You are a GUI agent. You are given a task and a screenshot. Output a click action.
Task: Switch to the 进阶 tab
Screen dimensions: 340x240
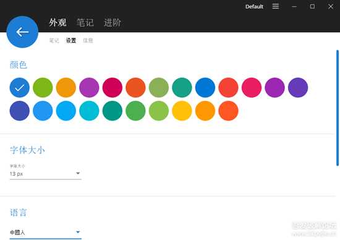(x=113, y=22)
